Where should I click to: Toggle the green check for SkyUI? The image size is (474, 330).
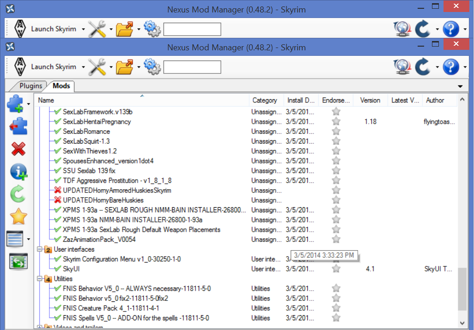click(57, 269)
